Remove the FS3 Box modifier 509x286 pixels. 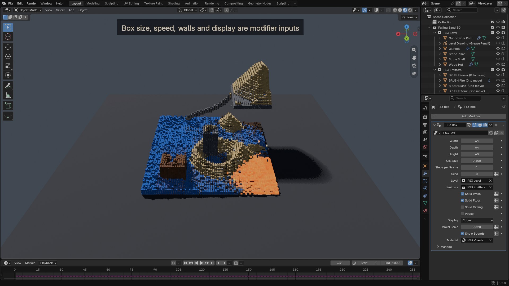(496, 125)
